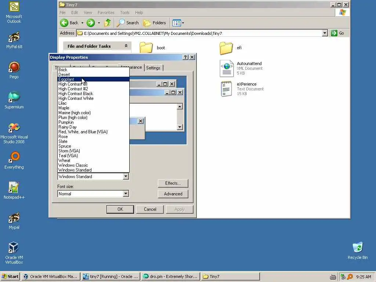Click preview message box scroll down arrow

tap(180, 127)
